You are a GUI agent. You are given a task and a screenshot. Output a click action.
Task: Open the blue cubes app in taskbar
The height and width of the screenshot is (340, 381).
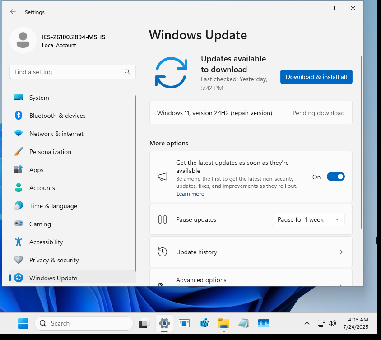coord(204,323)
